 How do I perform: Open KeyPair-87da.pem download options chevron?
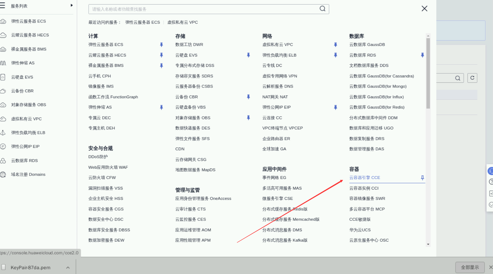tap(68, 267)
